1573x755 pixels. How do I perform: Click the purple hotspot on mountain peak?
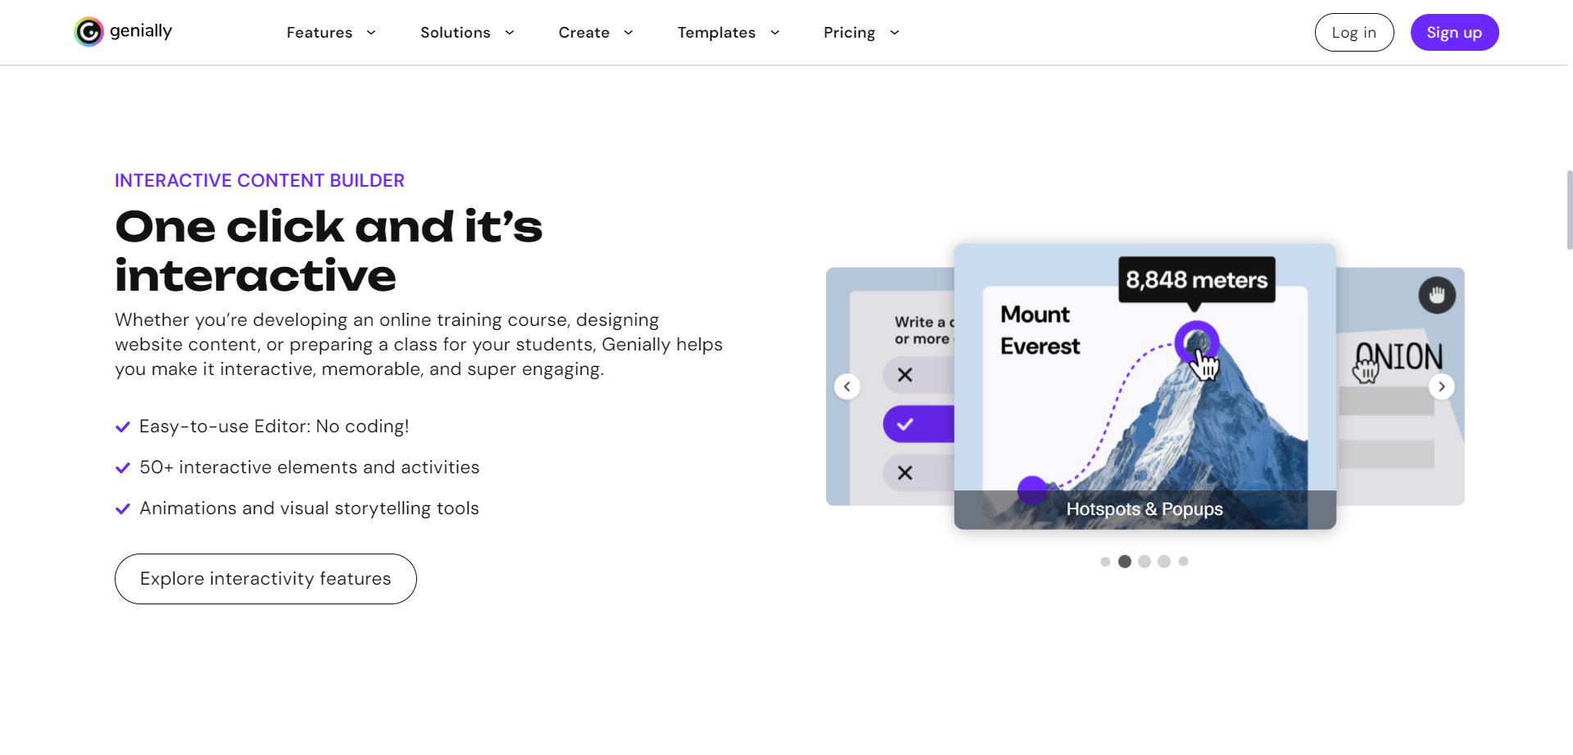point(1197,342)
